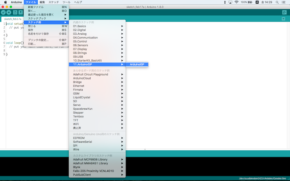The width and height of the screenshot is (290, 181).
Task: Click the Upload arrow toolbar icon
Action: pyautogui.click(x=9, y=12)
